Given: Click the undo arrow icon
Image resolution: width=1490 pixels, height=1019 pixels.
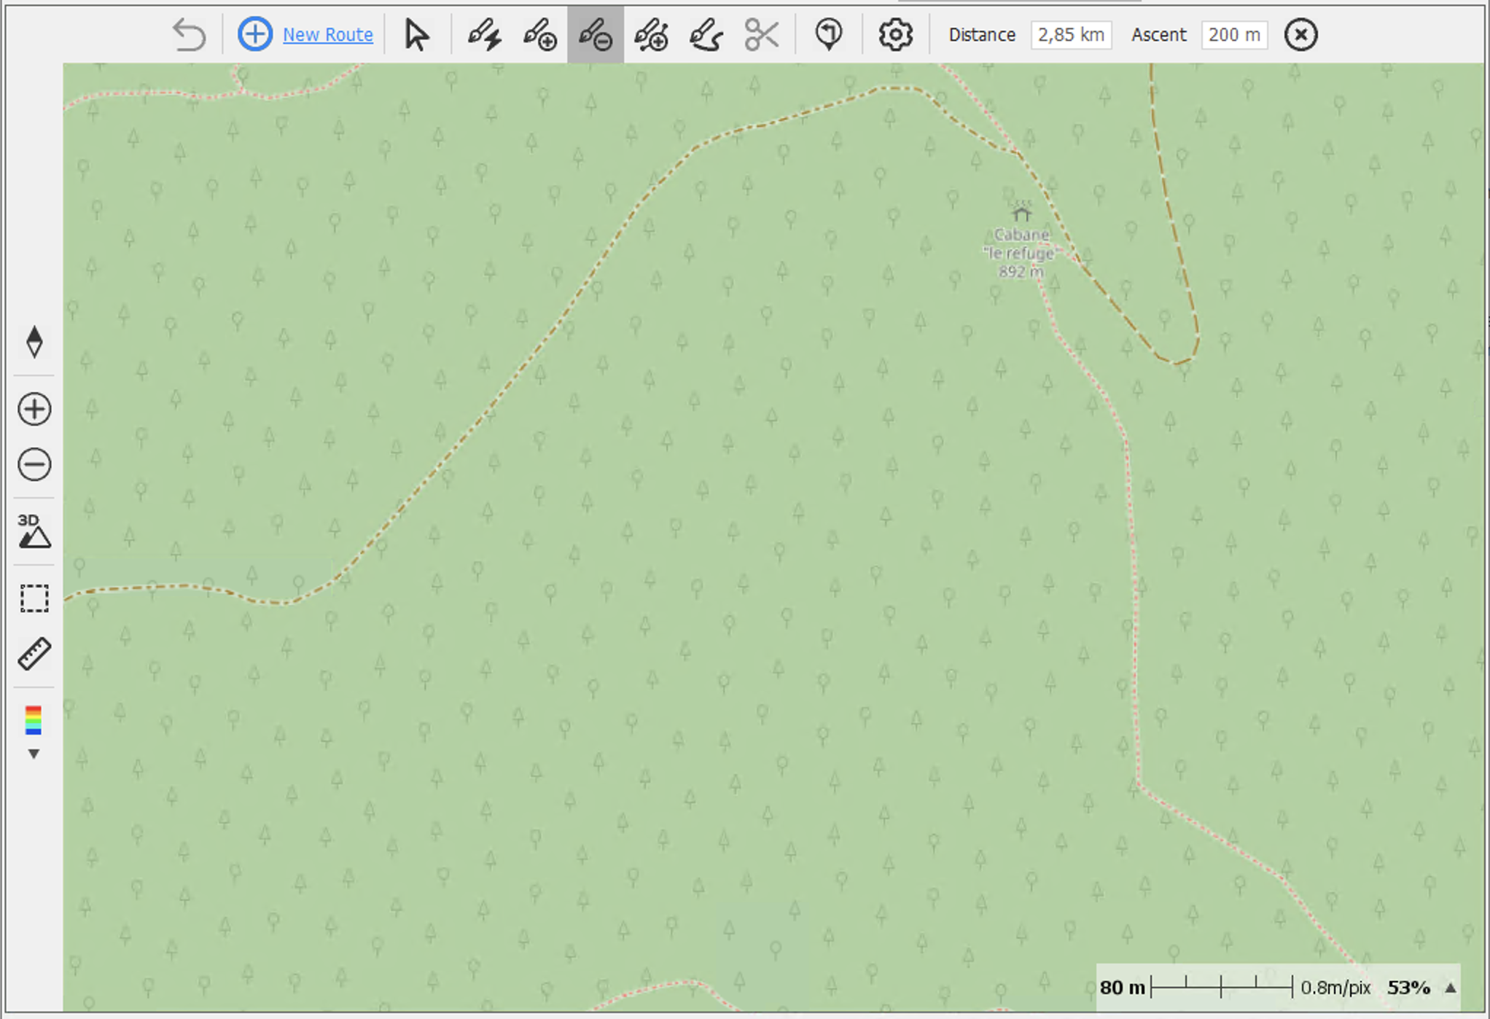Looking at the screenshot, I should [x=189, y=34].
